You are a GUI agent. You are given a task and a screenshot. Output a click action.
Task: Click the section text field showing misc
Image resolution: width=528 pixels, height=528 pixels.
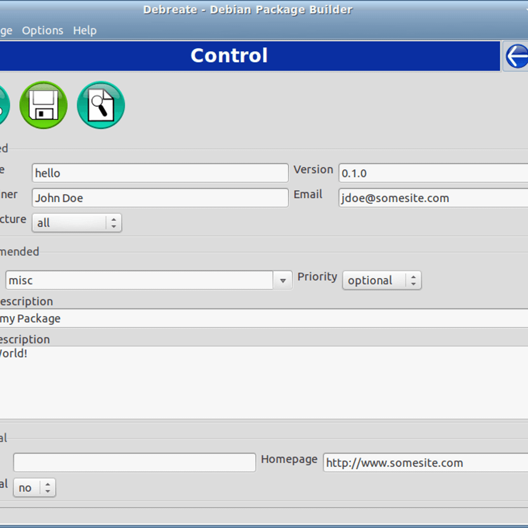[140, 280]
